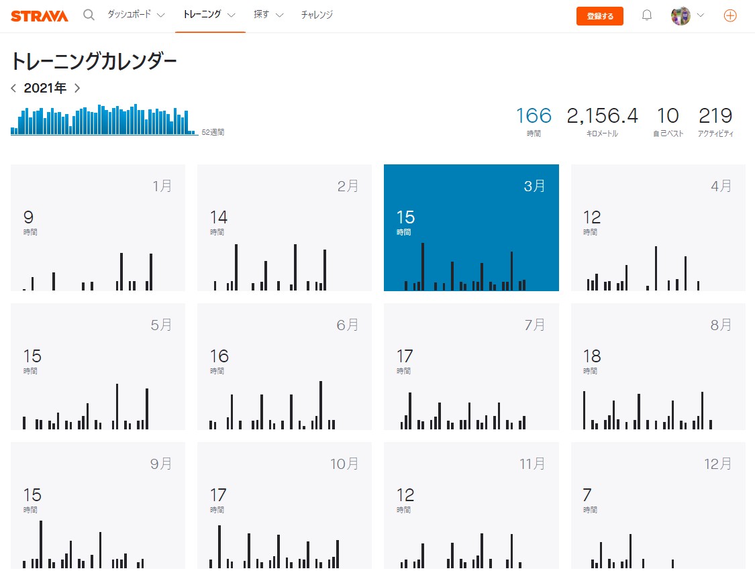Click the 2021年 year label
The height and width of the screenshot is (583, 755).
[45, 88]
